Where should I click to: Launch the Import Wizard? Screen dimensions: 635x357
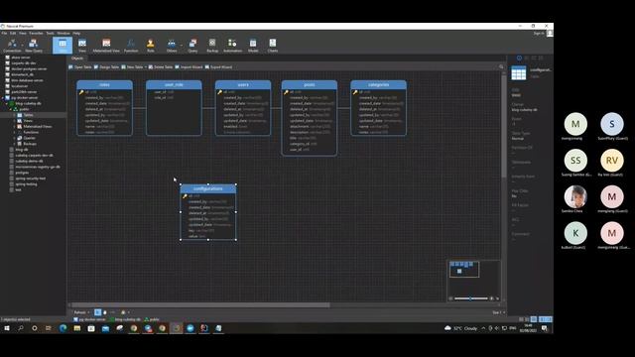189,66
